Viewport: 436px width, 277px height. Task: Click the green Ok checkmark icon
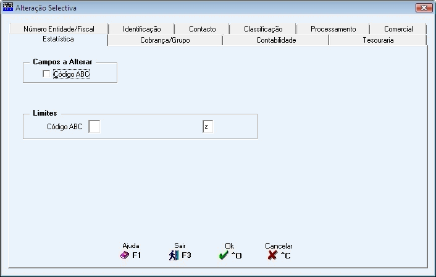point(224,255)
